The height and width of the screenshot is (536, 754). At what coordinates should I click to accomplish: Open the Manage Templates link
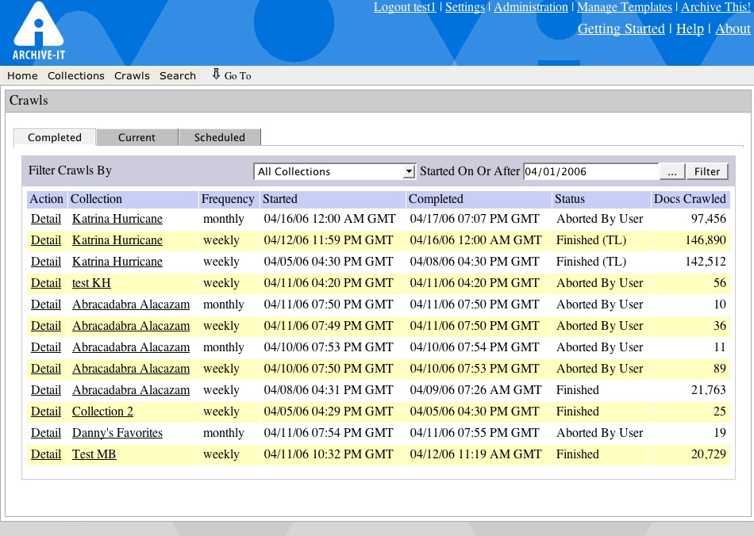click(624, 7)
